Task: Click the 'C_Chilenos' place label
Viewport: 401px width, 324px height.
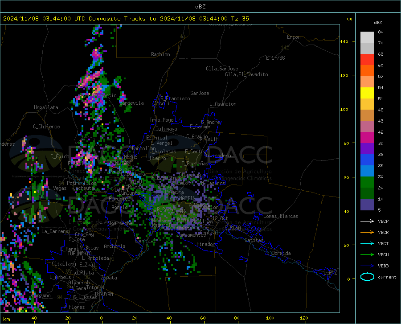Action: (46, 127)
